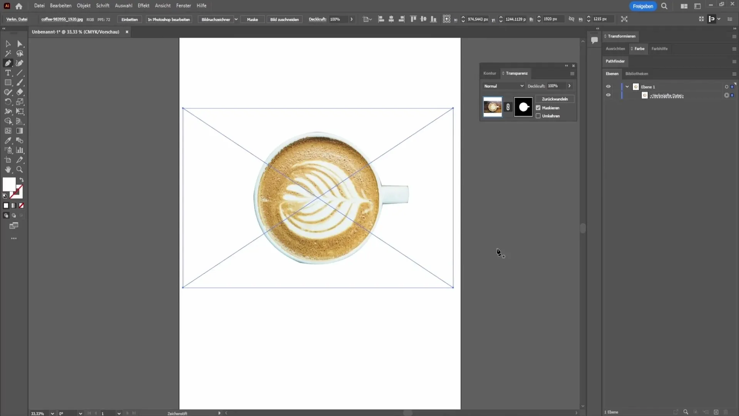Toggle visibility of Ebene 1 layer
Viewport: 739px width, 416px height.
click(608, 87)
